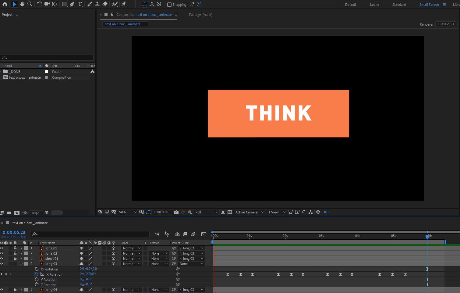Select the Rectangle shape tool
Viewport: 460px width, 293px height.
pos(65,4)
